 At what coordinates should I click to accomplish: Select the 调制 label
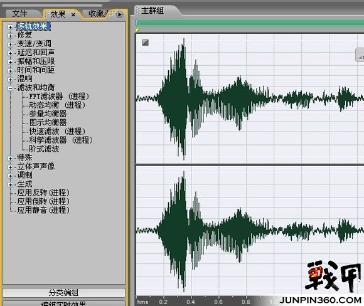[24, 175]
